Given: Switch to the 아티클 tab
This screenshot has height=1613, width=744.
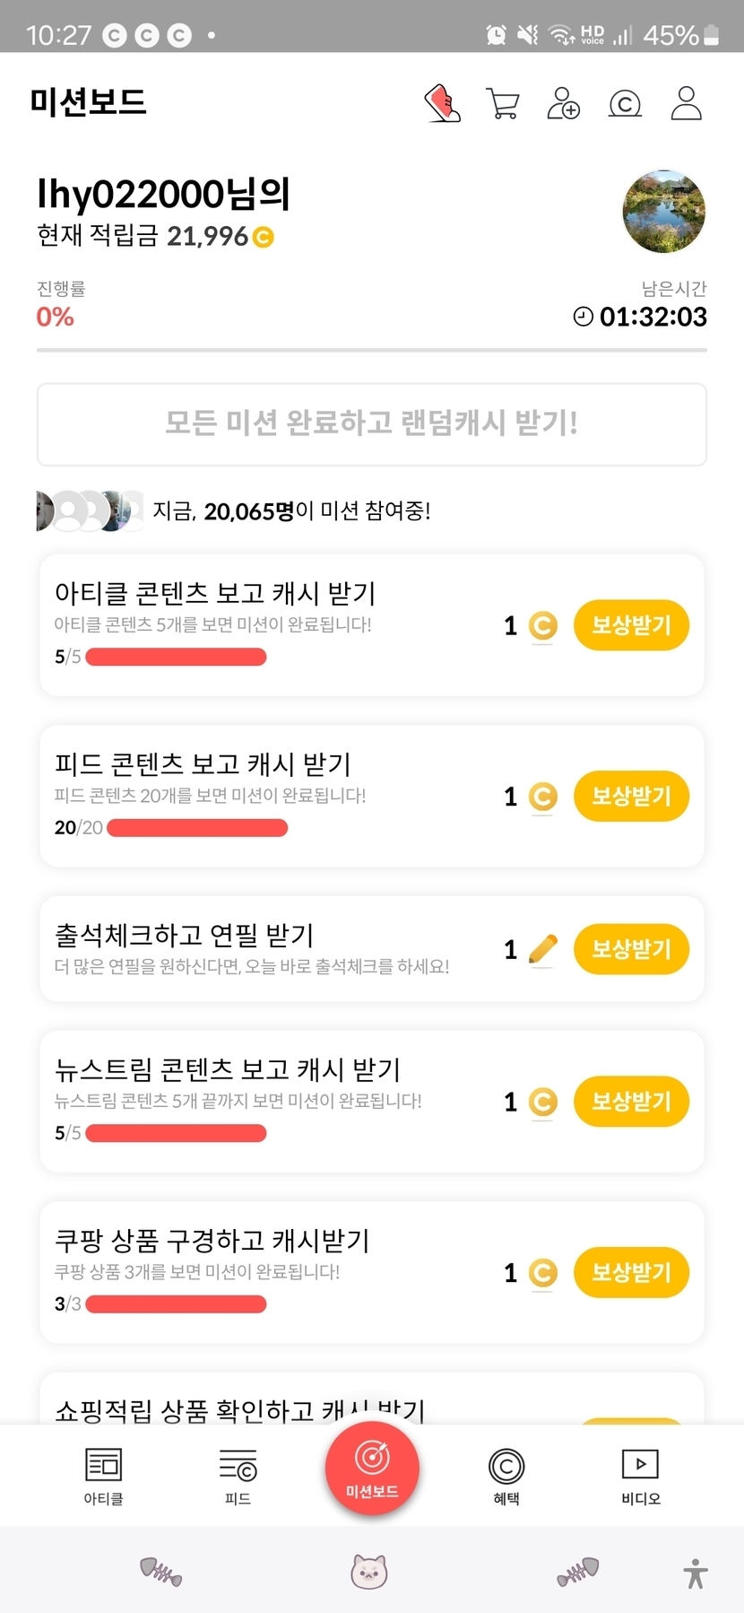Looking at the screenshot, I should click(103, 1476).
